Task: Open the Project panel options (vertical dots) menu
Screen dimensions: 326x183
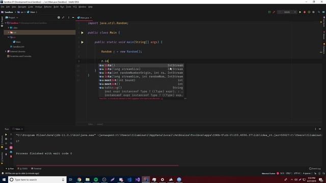Action: click(x=69, y=18)
